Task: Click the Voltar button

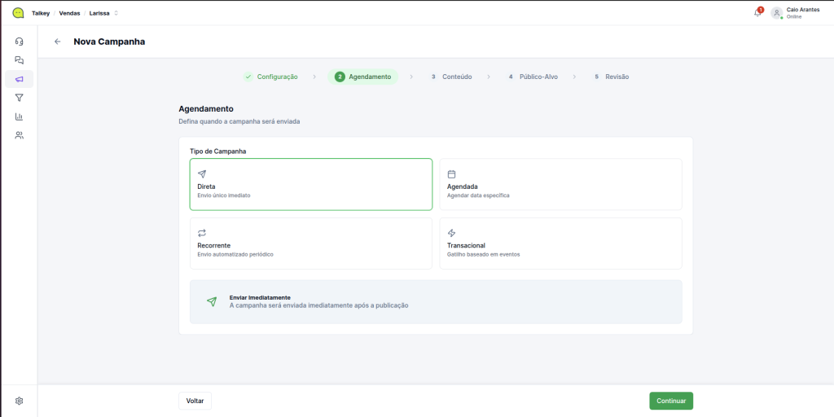Action: click(195, 401)
